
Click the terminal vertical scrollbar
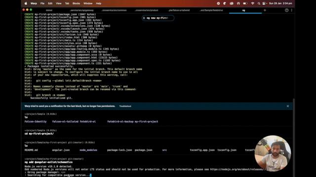[x=294, y=138]
